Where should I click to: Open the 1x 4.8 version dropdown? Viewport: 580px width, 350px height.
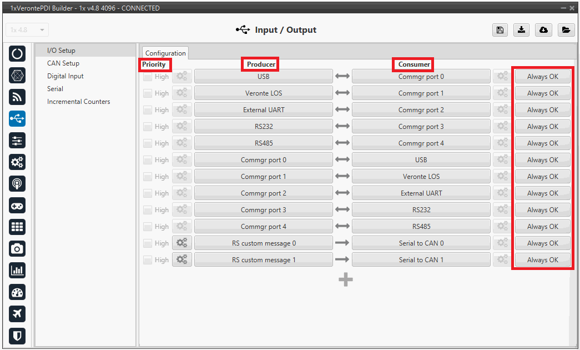27,30
